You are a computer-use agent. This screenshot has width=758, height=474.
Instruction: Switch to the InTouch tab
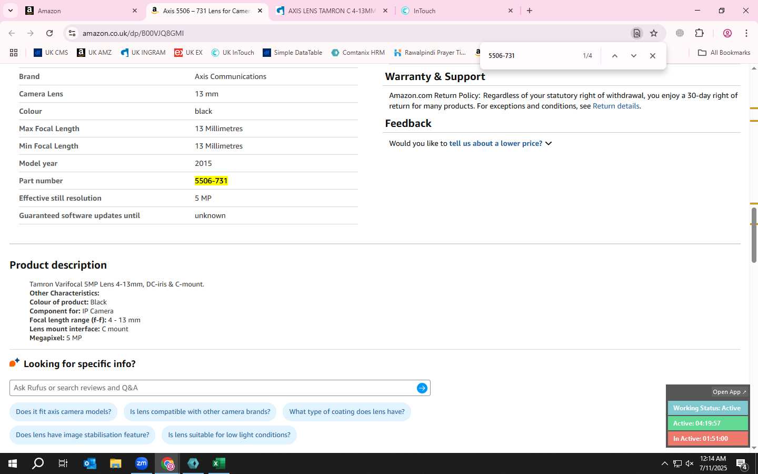(457, 11)
